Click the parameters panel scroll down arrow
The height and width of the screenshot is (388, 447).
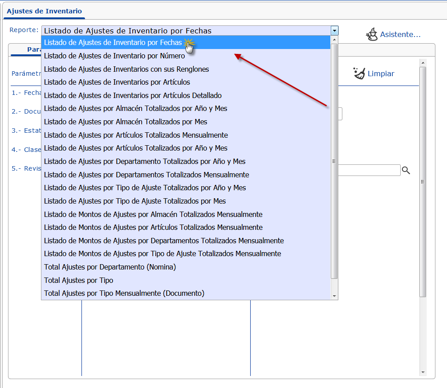(423, 372)
